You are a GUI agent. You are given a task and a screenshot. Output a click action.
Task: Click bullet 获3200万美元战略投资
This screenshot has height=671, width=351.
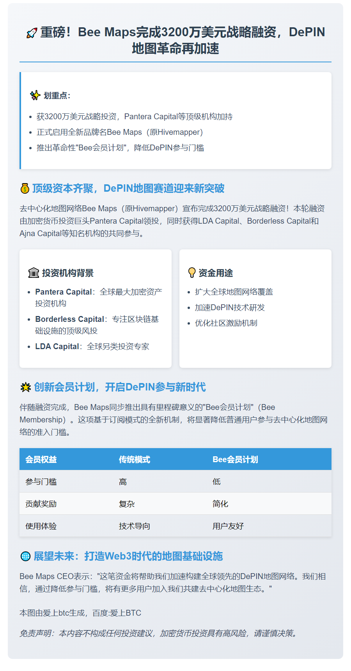point(135,117)
